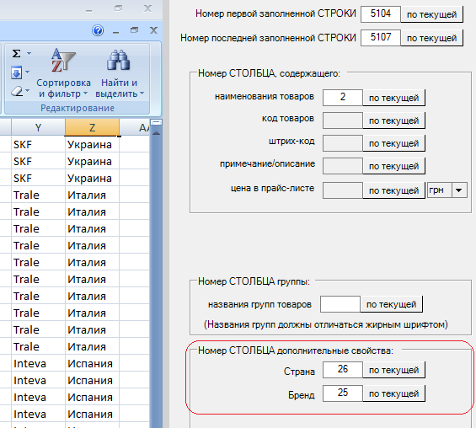Click the Clear eraser icon
The width and height of the screenshot is (476, 428).
(17, 91)
